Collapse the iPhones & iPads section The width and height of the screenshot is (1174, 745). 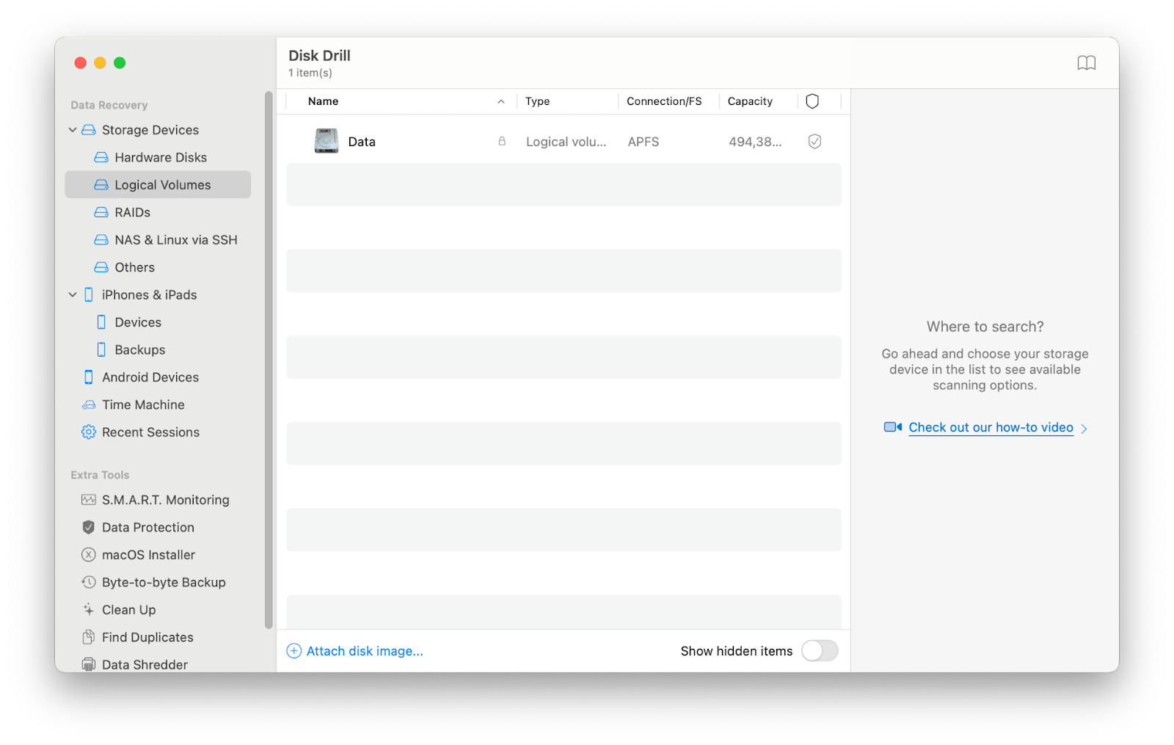(73, 295)
